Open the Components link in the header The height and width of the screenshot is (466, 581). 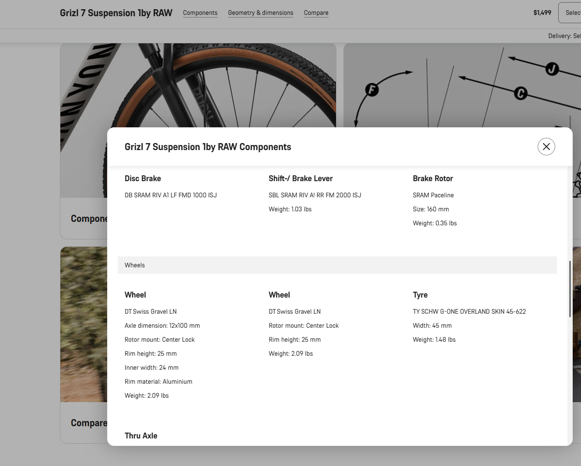(200, 13)
